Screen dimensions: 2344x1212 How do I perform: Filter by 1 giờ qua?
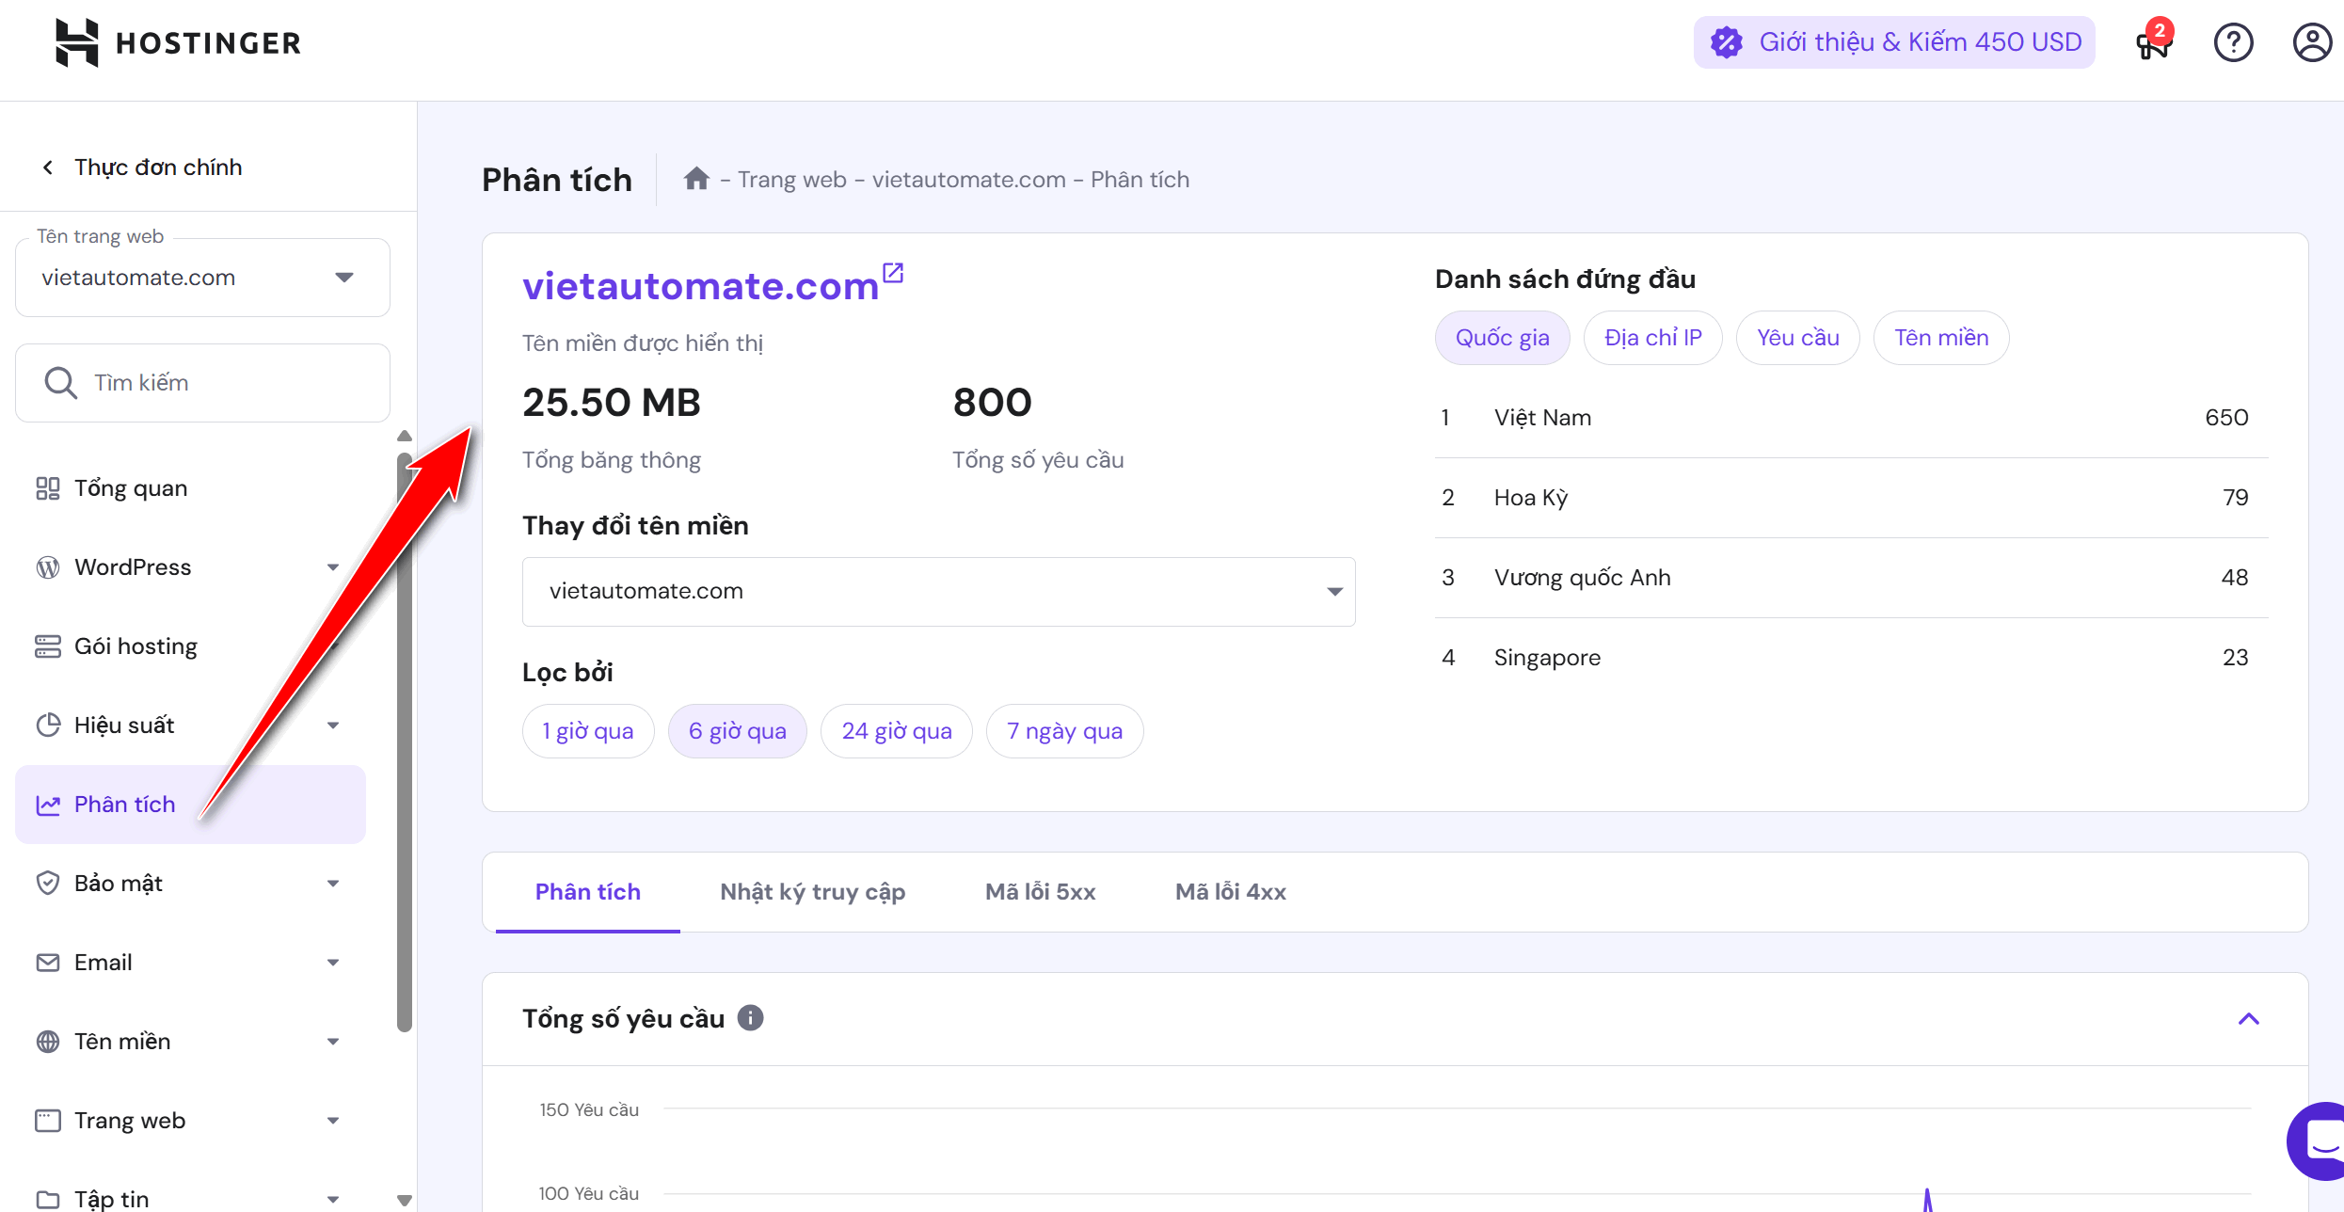click(x=588, y=731)
